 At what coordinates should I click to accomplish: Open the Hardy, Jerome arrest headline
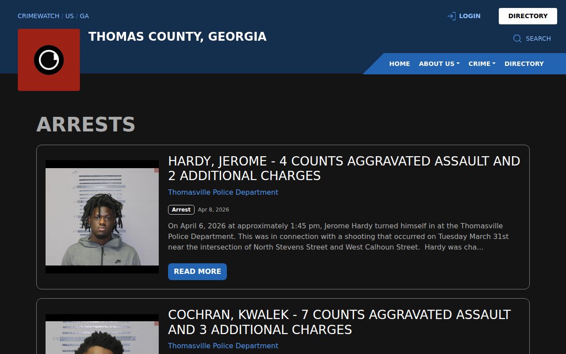344,168
